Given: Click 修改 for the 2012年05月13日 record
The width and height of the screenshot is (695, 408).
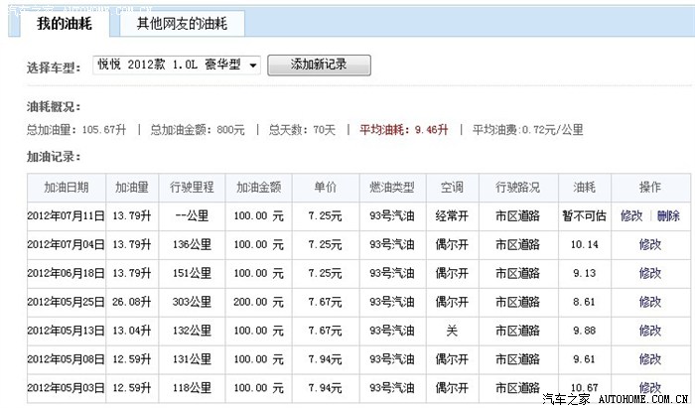Looking at the screenshot, I should 649,330.
